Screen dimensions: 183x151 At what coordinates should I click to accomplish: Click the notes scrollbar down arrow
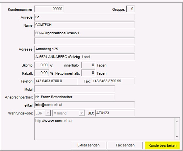(177, 137)
